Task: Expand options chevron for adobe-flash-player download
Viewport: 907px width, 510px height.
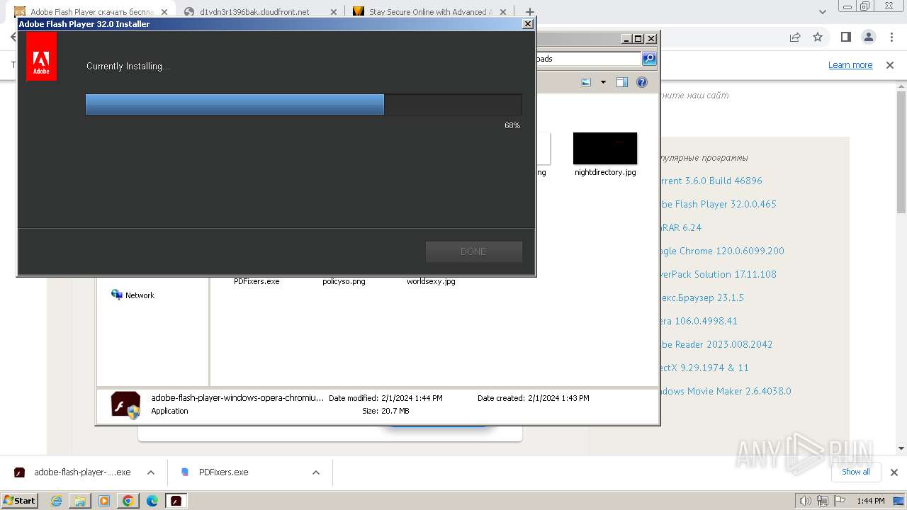Action: [151, 472]
